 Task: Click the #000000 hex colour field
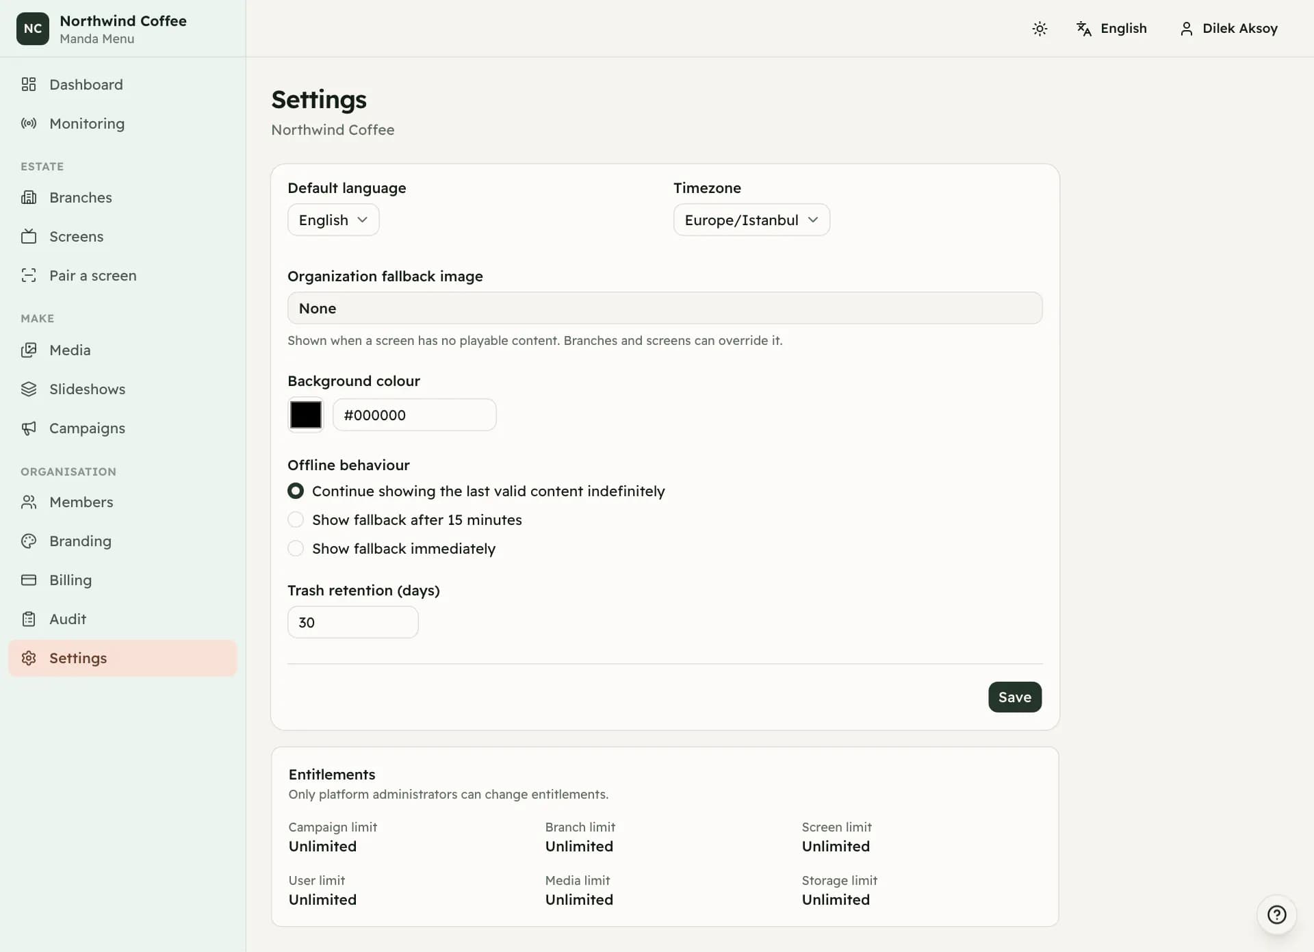click(414, 415)
